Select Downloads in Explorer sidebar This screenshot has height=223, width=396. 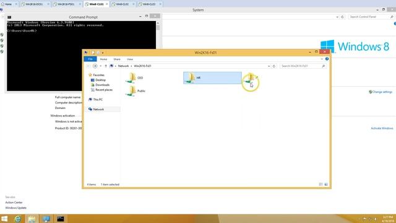100,85
